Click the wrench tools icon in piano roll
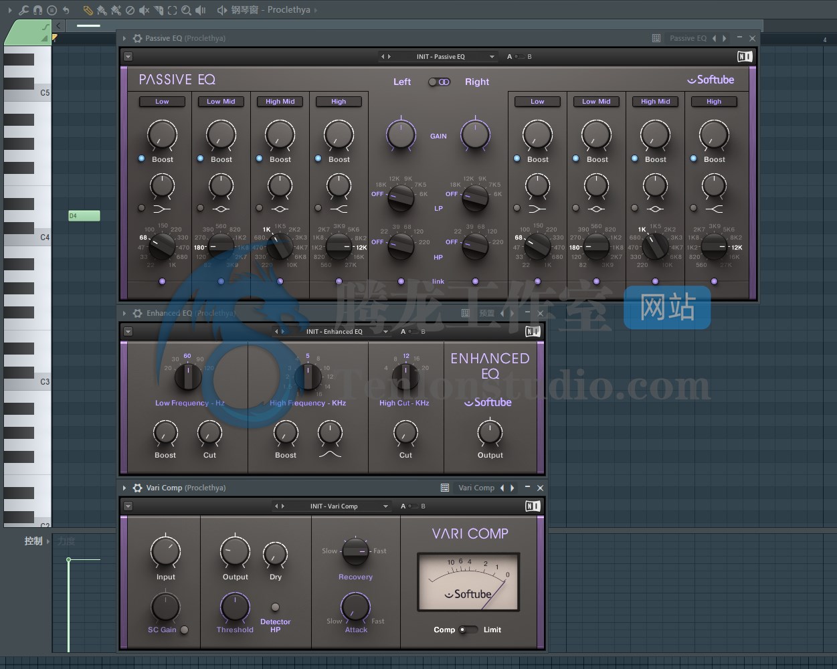This screenshot has height=669, width=837. pos(23,10)
